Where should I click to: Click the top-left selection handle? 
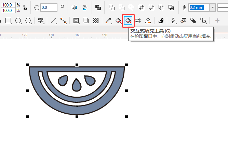pyautogui.click(x=27, y=65)
